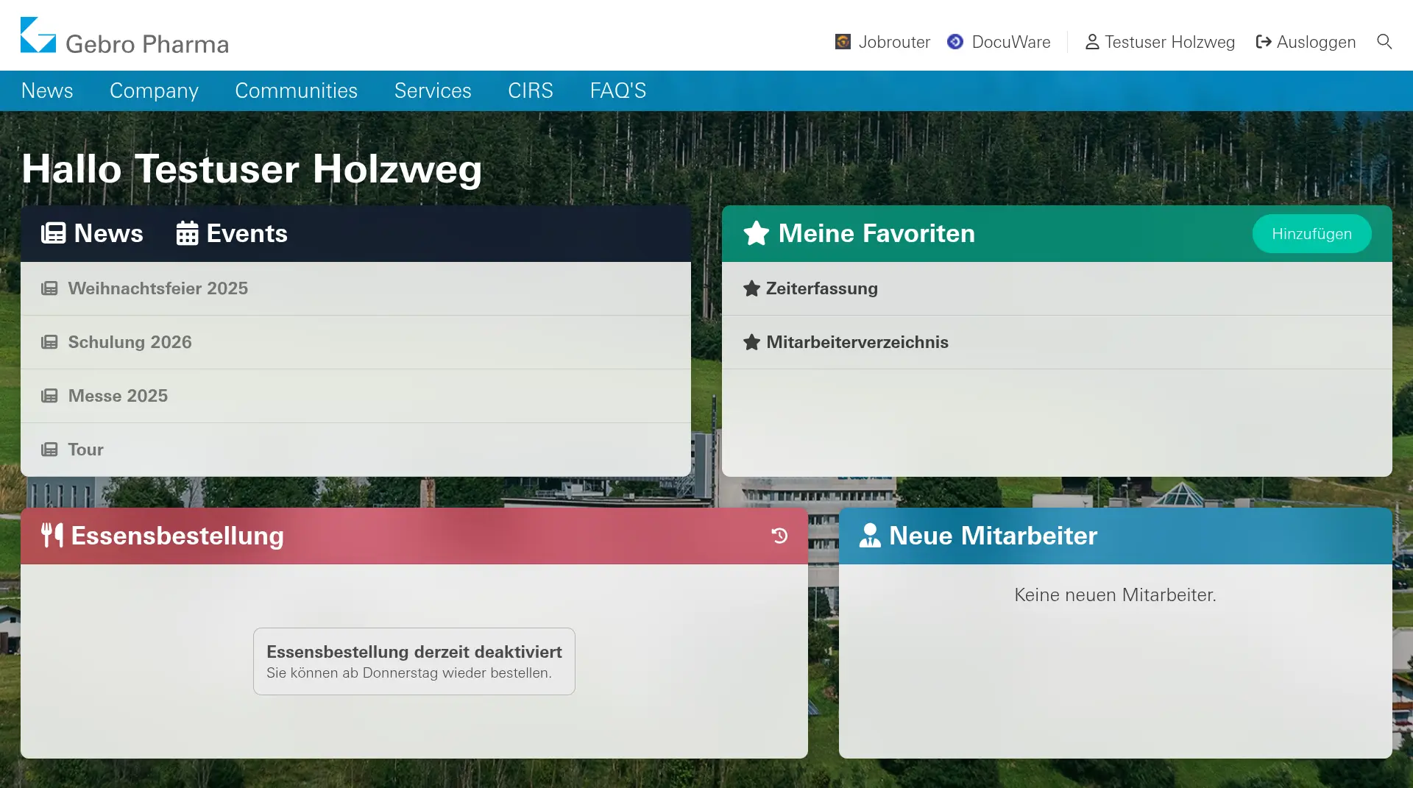The image size is (1413, 788).
Task: Open the search magnifier icon
Action: [1384, 42]
